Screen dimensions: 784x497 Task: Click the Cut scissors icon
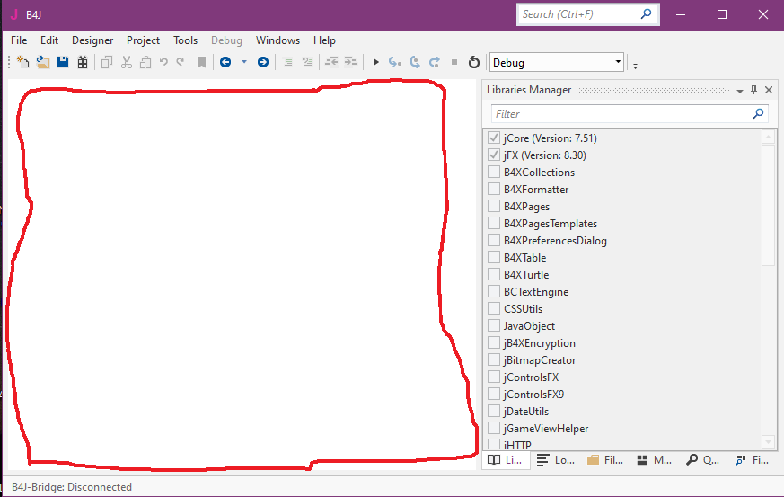click(127, 62)
